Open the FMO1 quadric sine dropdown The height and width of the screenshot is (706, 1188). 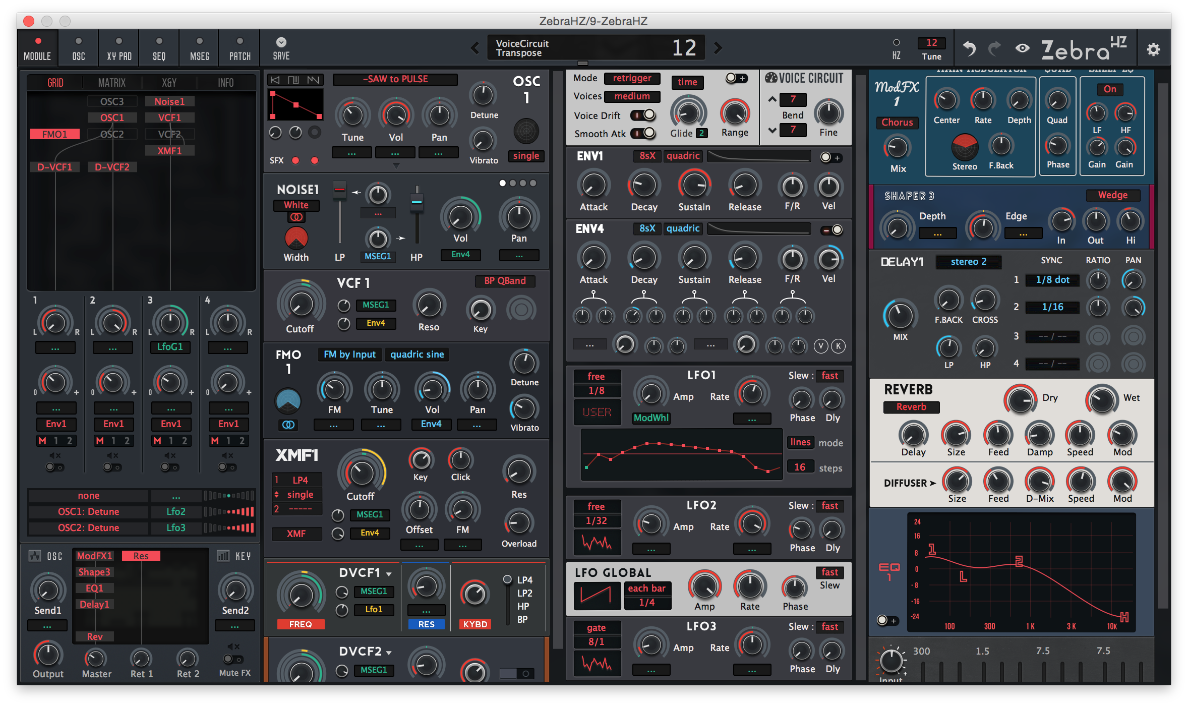(x=417, y=355)
